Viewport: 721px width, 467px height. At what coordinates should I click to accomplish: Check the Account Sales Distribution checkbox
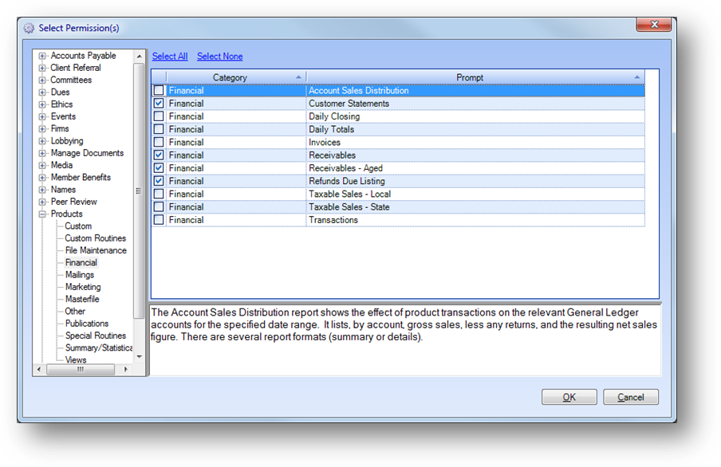[x=159, y=91]
